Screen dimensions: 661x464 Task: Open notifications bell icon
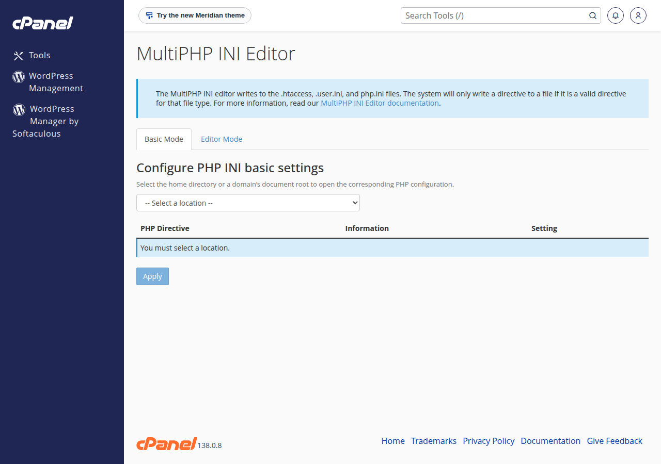point(616,15)
